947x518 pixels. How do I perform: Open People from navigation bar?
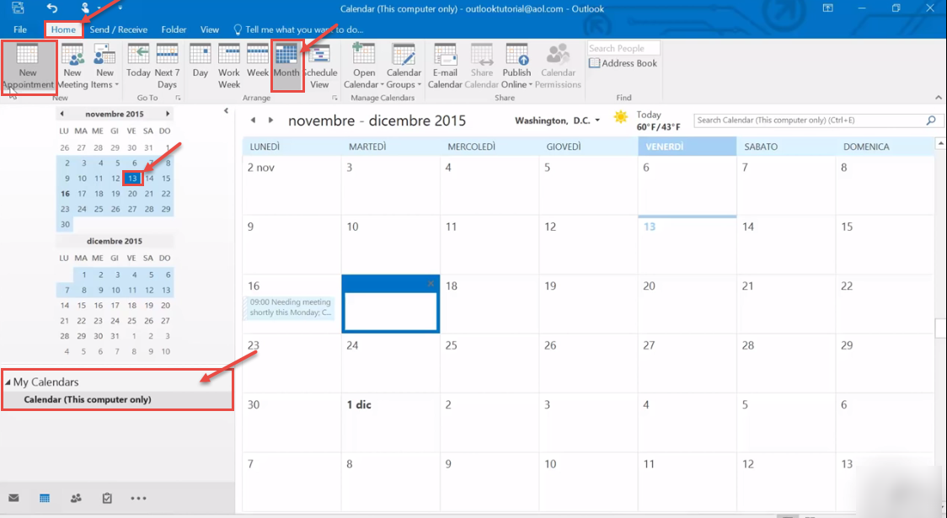(76, 498)
